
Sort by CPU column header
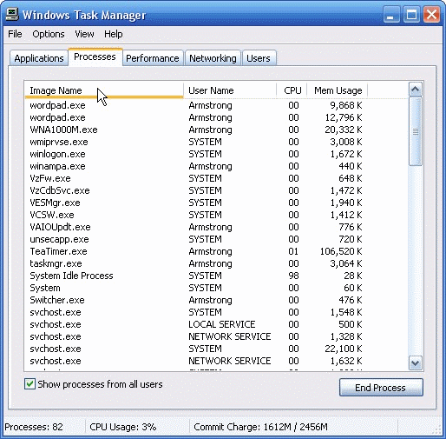coord(292,90)
